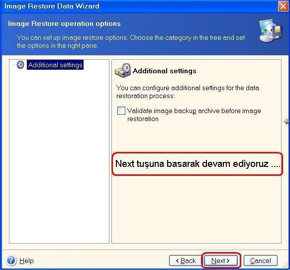290x270 pixels.
Task: Enable Validate image backup archive checkbox
Action: coord(121,111)
